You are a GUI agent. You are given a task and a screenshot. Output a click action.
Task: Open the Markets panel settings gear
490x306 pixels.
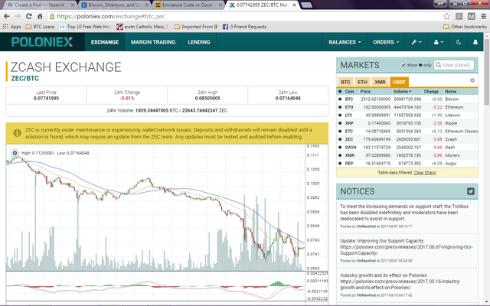(472, 80)
